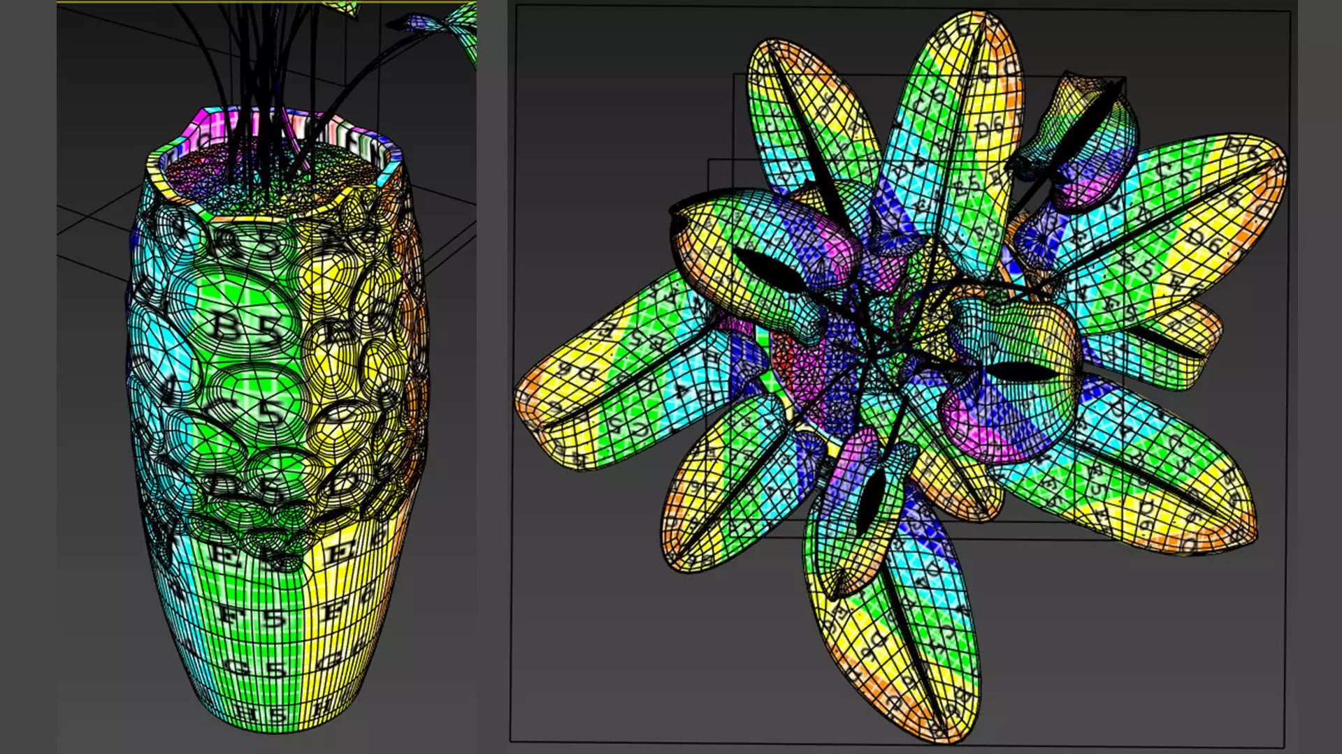Screen dimensions: 1342x754
Task: Select the vase wireframe model in left view
Action: (277, 419)
